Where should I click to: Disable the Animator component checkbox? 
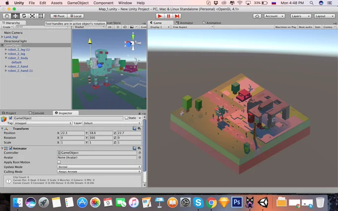pos(10,148)
